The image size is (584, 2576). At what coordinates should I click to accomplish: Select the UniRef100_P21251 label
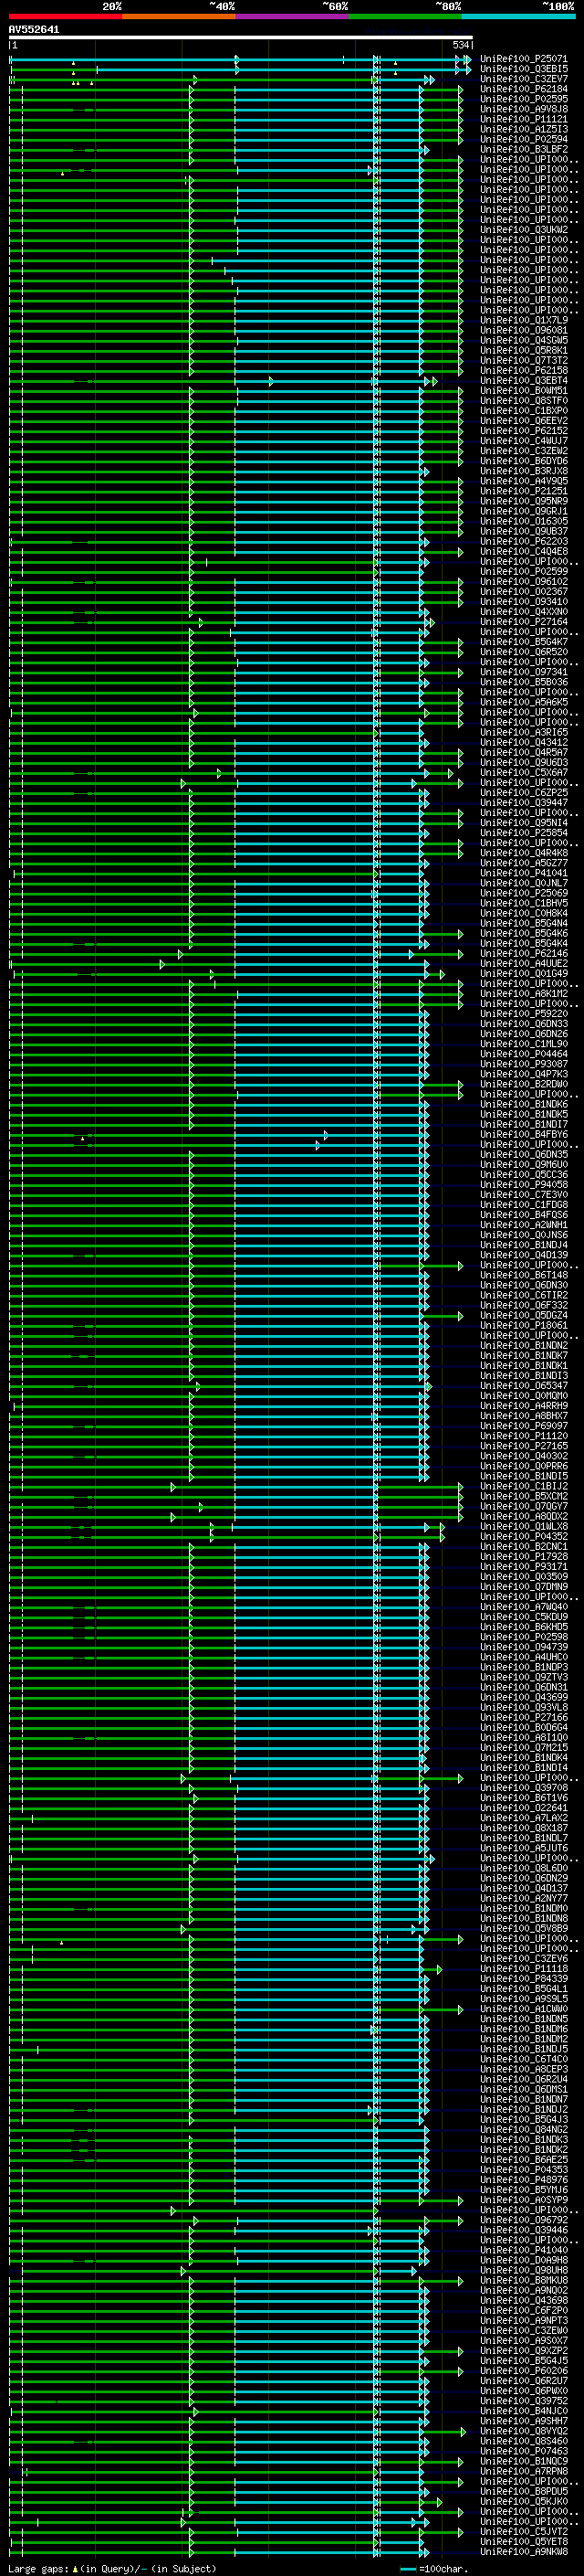523,491
